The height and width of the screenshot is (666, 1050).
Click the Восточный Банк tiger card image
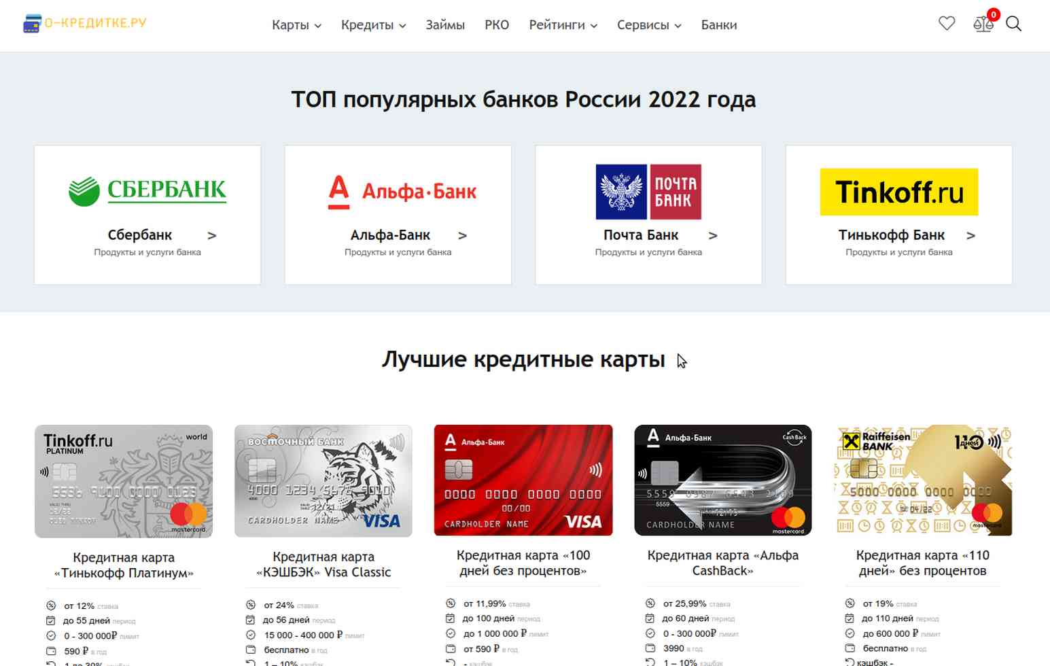point(323,481)
